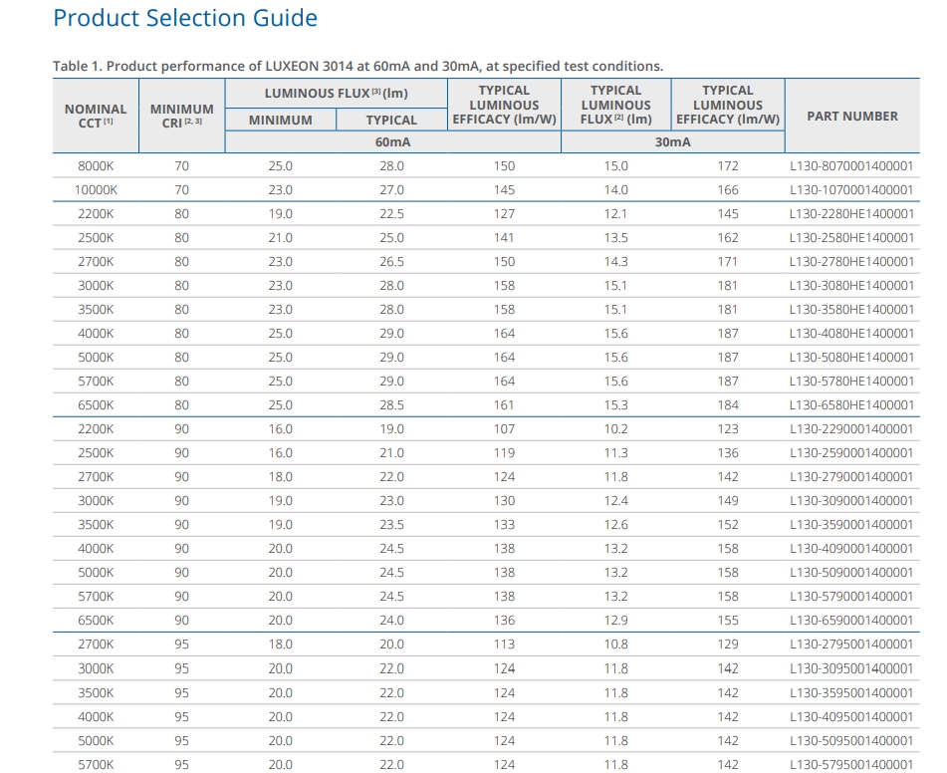Click the 30mA efficacy value "123"
This screenshot has height=773, width=947.
pos(728,429)
